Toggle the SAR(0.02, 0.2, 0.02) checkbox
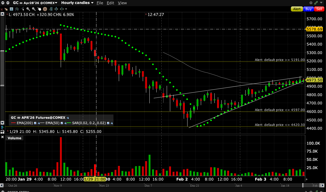This screenshot has height=192, width=326. click(108, 123)
